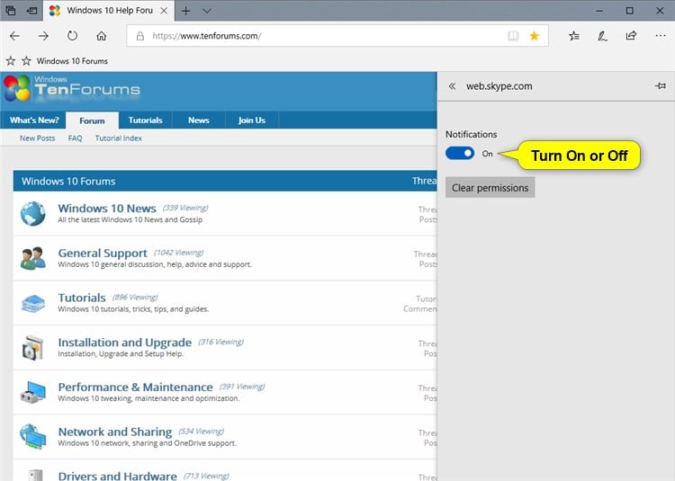This screenshot has height=481, width=675.
Task: Click the network icon for Network and Sharing
Action: (x=32, y=436)
